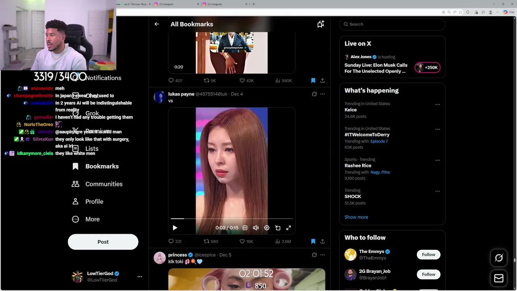517x291 pixels.
Task: Open more options on lukas payne post
Action: (x=322, y=94)
